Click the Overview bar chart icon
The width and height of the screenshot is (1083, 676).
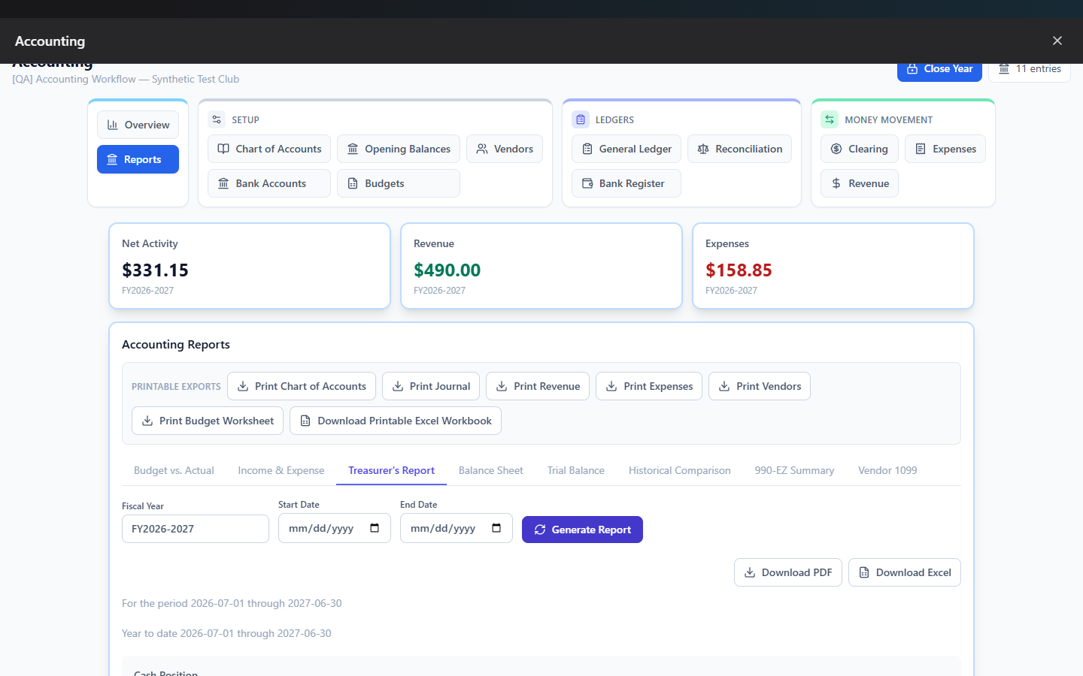[x=112, y=125]
